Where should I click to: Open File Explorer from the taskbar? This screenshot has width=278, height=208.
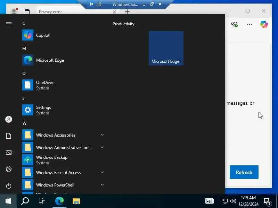pyautogui.click(x=76, y=201)
